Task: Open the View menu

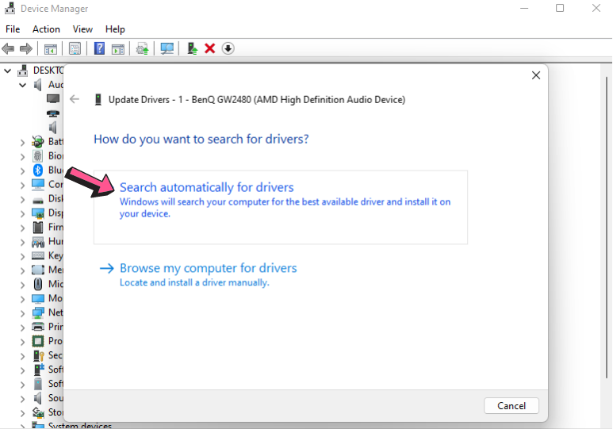Action: pyautogui.click(x=82, y=29)
